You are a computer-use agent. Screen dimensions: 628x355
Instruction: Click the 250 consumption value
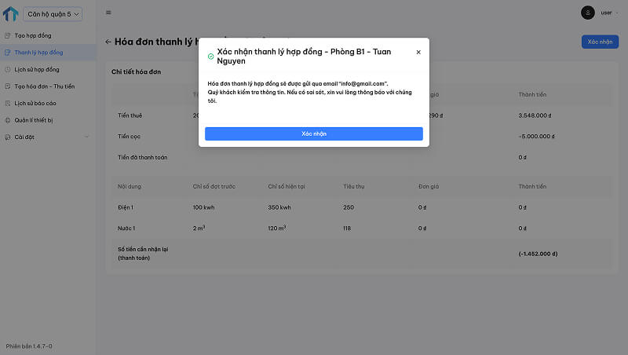tap(349, 207)
